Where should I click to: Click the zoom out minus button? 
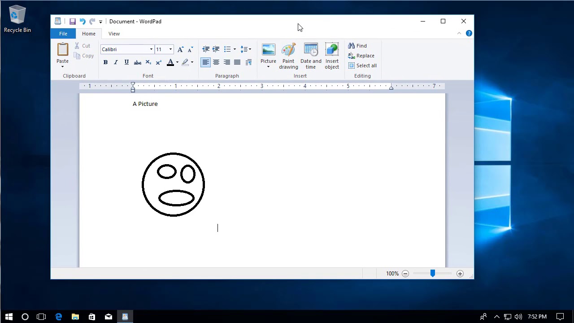(x=405, y=274)
